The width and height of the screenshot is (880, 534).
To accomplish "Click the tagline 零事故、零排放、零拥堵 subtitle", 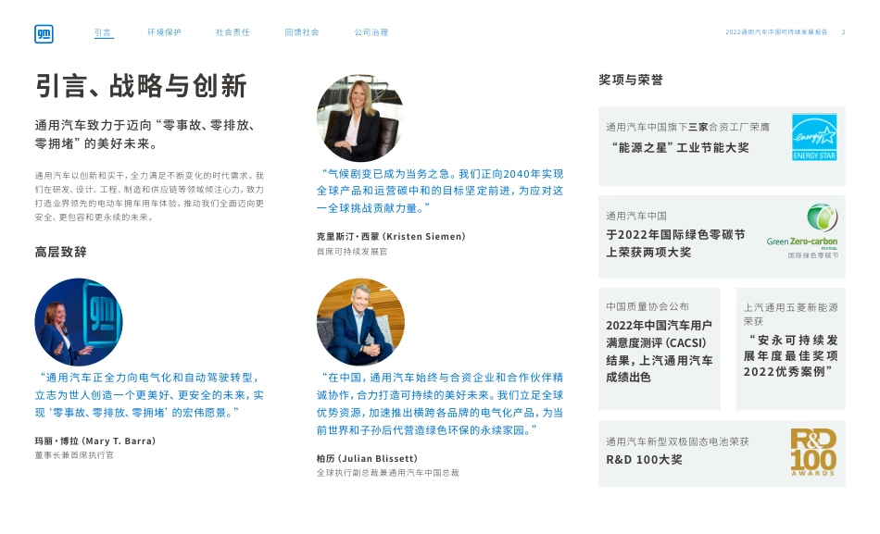I will coord(146,134).
